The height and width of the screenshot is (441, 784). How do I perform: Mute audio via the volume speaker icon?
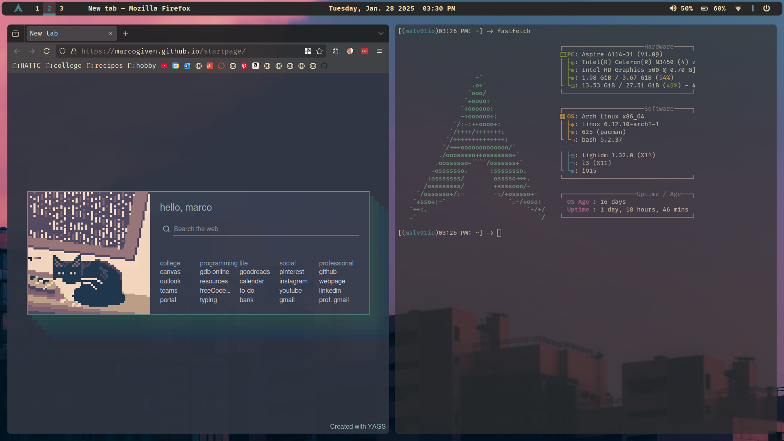[x=673, y=8]
